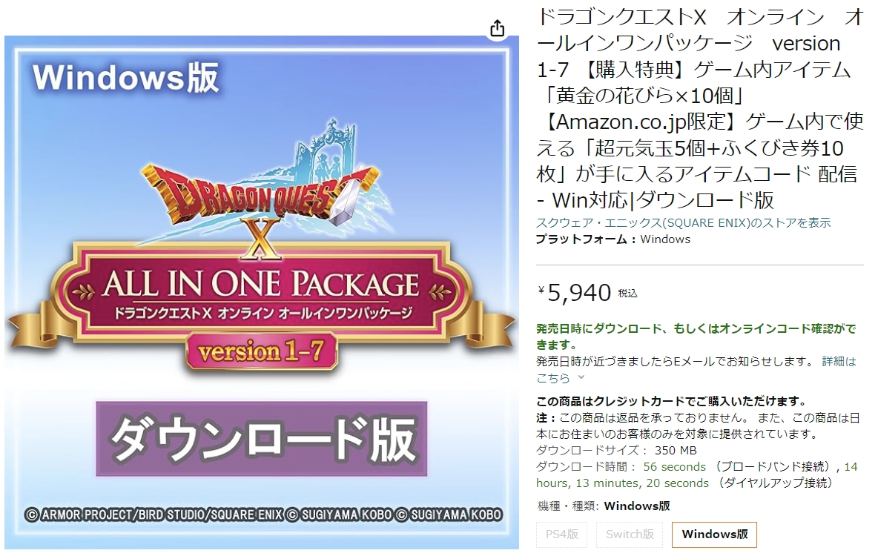
Task: Click the product title text
Action: 701,108
